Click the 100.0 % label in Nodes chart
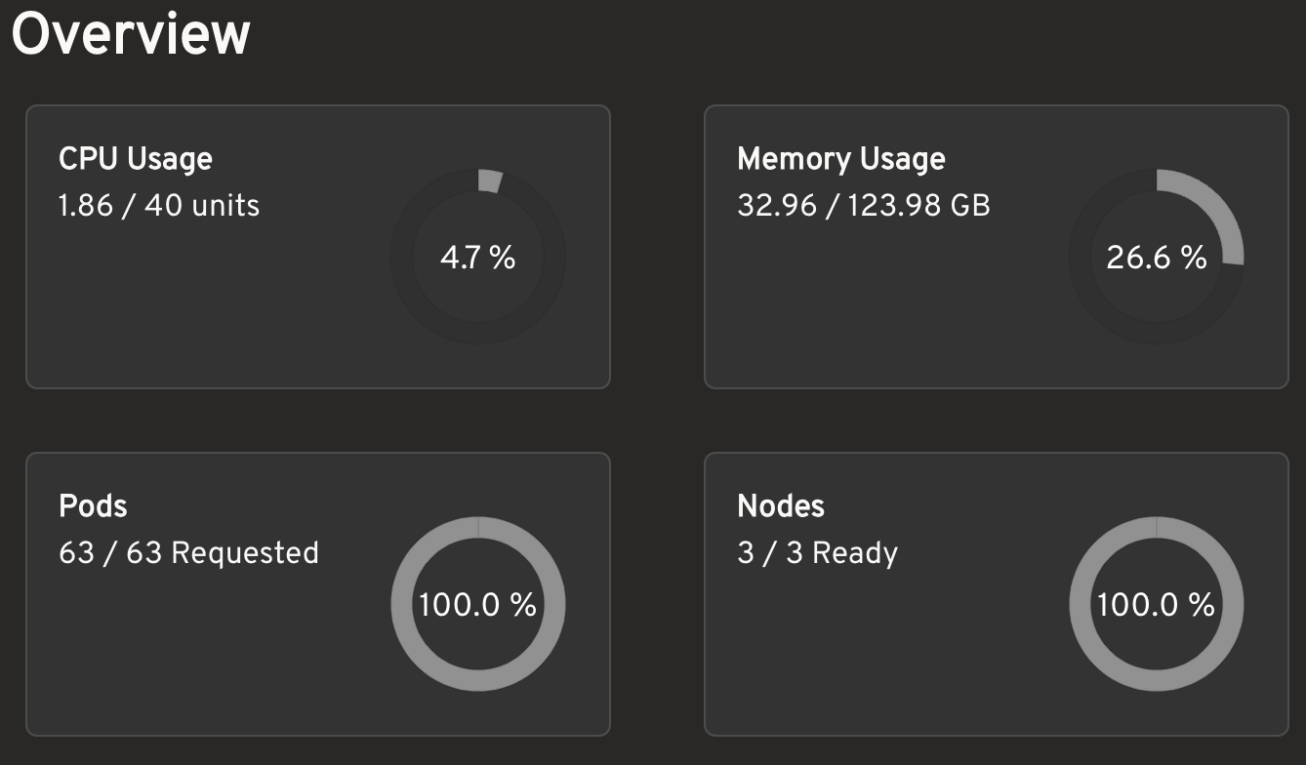 (x=1157, y=605)
